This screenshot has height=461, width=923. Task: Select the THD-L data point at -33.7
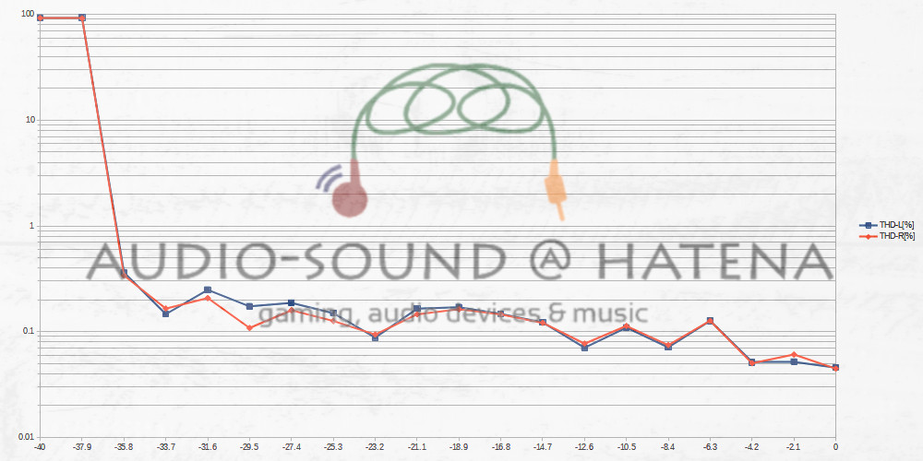click(166, 314)
